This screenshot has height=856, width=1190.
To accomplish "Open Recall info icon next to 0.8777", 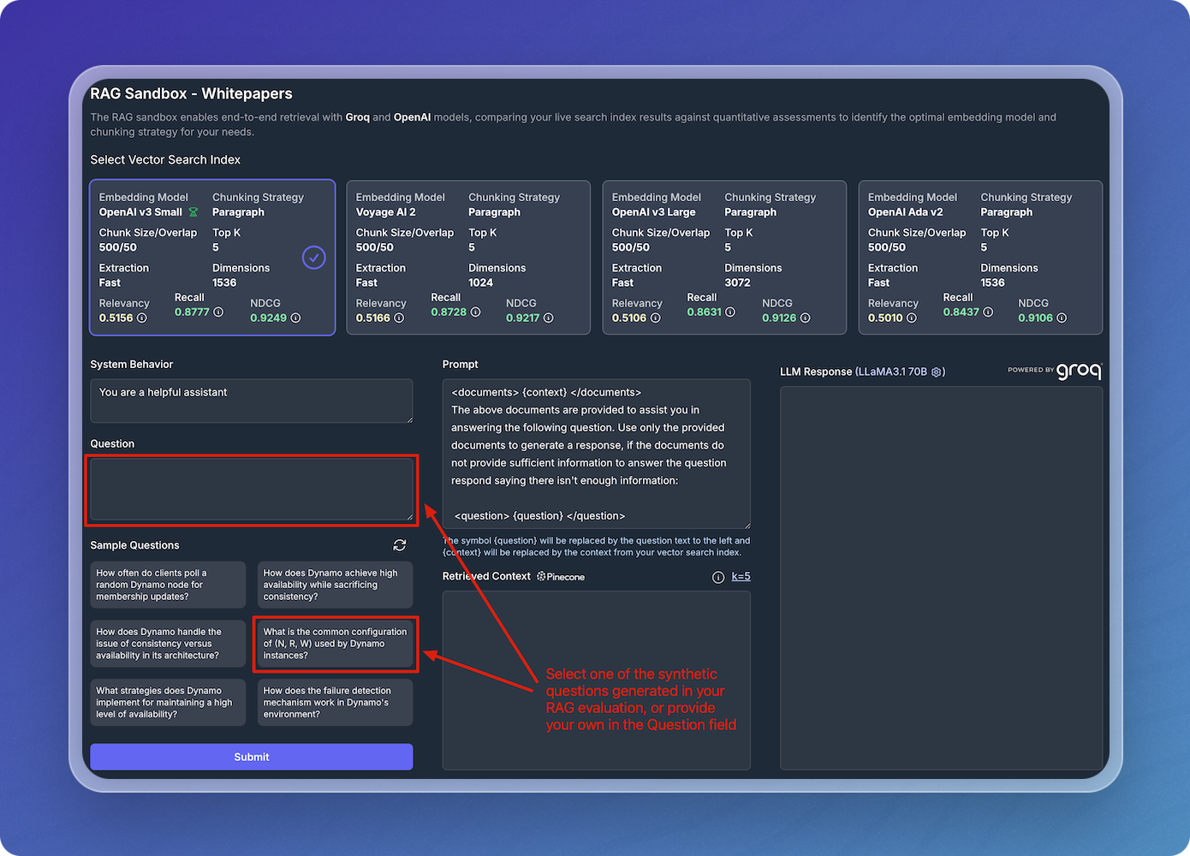I will click(x=218, y=312).
